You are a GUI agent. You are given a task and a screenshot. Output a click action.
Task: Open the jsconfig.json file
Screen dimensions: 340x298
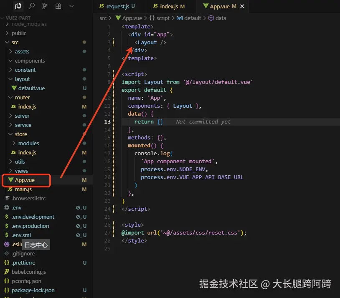point(26,281)
